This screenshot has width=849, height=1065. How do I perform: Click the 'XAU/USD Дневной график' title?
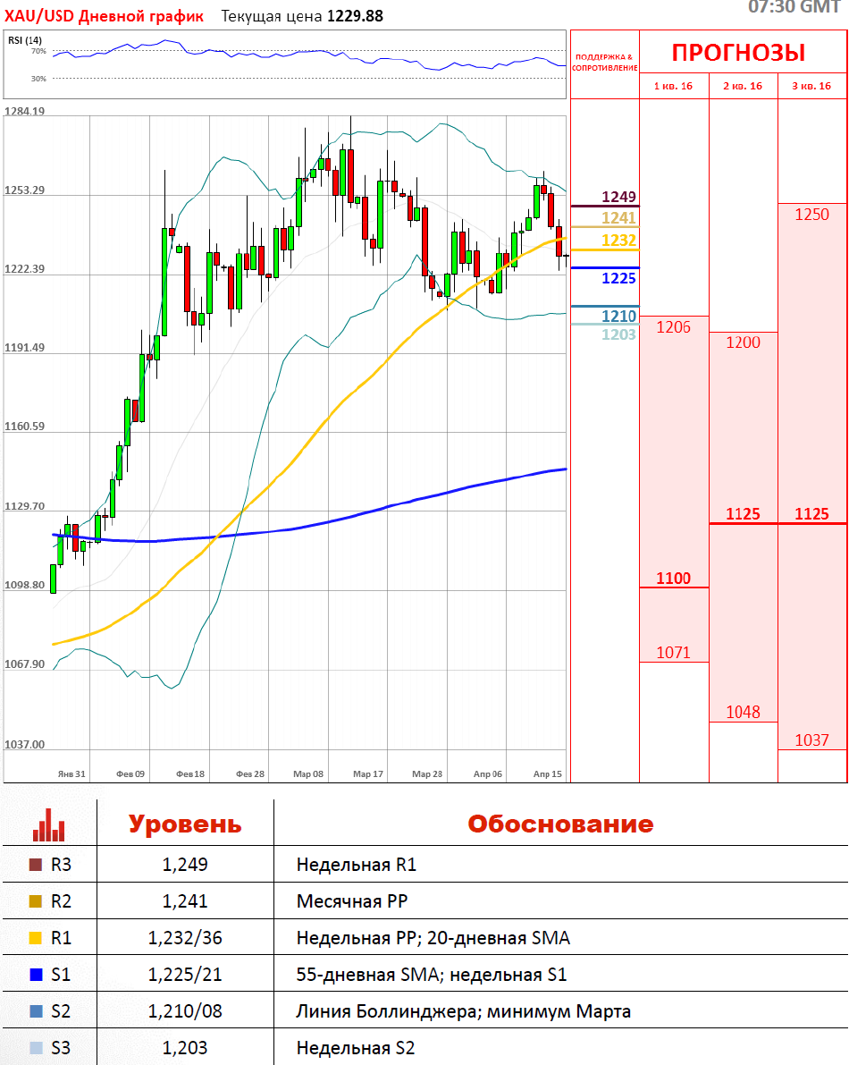click(x=104, y=16)
